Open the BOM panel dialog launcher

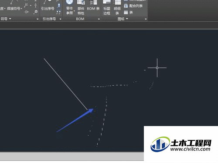pos(99,19)
